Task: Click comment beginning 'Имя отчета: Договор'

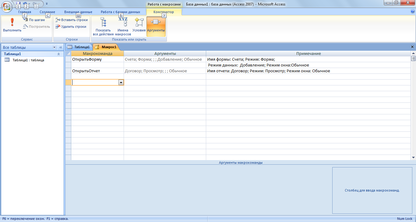Action: [x=268, y=71]
